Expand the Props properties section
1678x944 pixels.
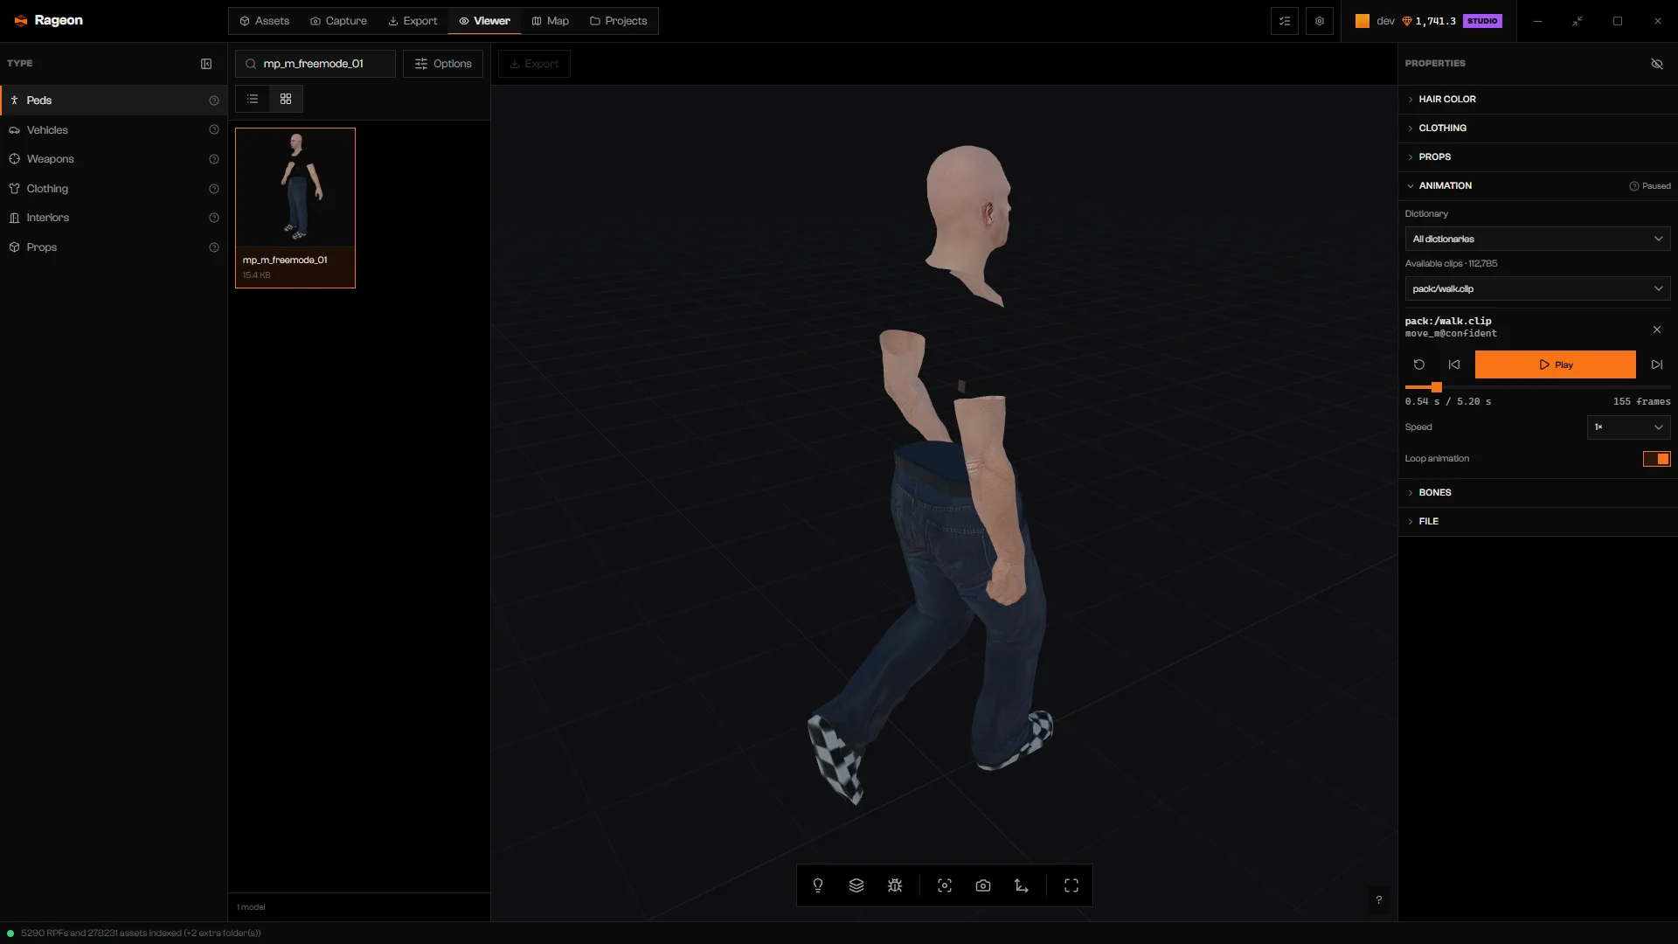1537,156
